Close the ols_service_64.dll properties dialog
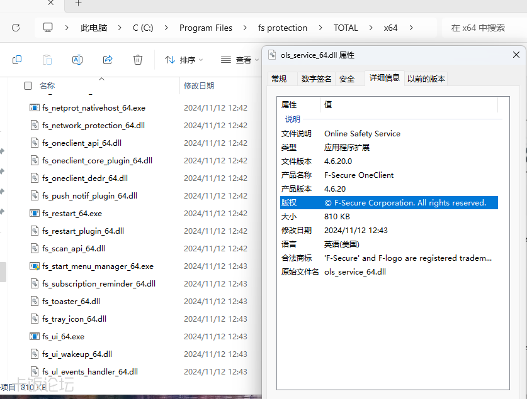 (516, 55)
